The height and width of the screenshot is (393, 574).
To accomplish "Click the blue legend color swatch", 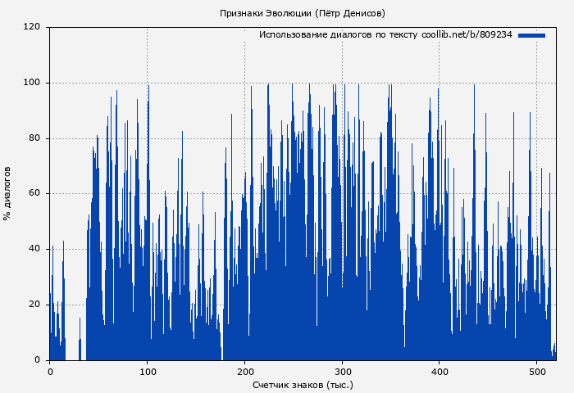I will [531, 35].
